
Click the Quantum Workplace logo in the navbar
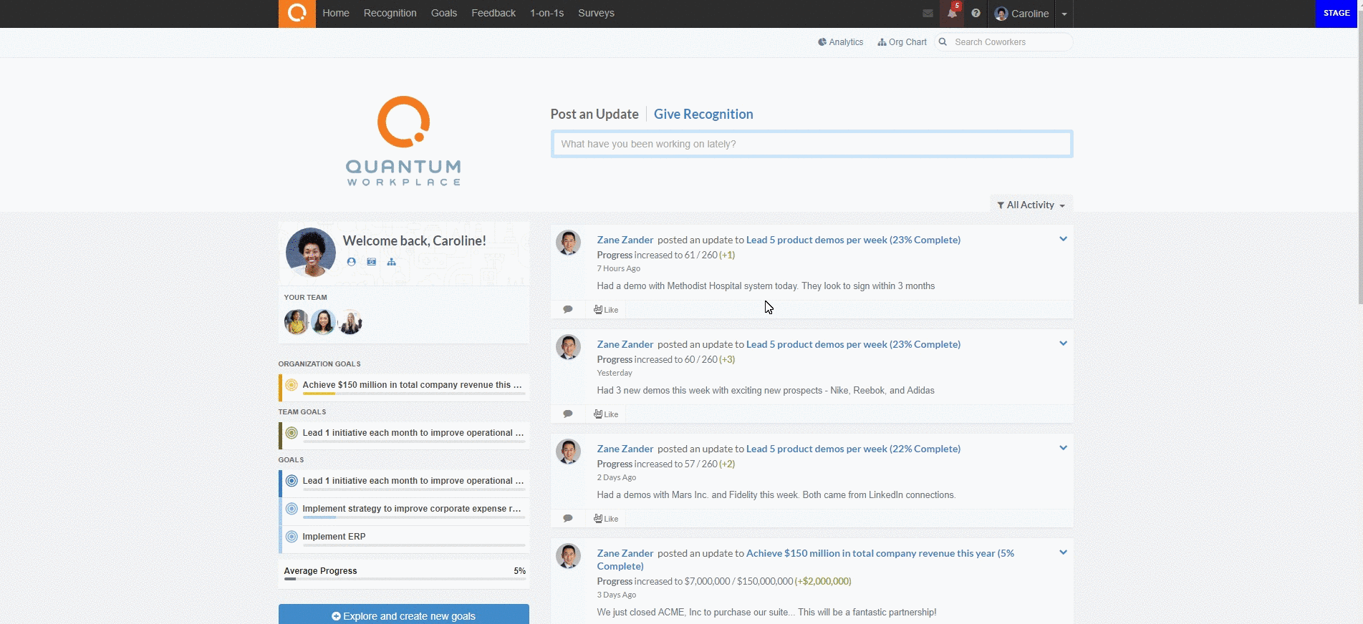tap(297, 14)
